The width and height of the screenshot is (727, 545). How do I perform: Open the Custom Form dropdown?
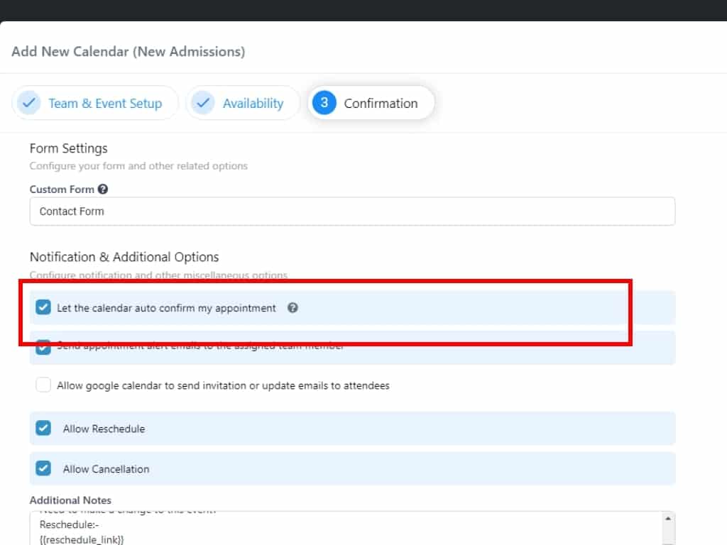[352, 211]
